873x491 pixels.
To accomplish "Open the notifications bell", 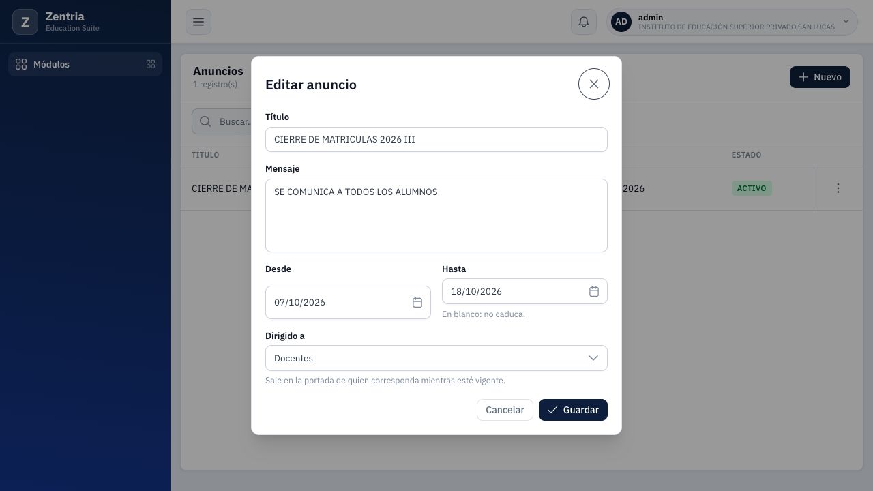I will pos(584,22).
